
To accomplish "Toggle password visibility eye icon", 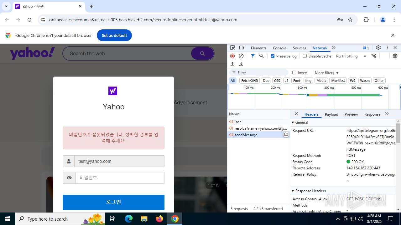I will (x=69, y=178).
